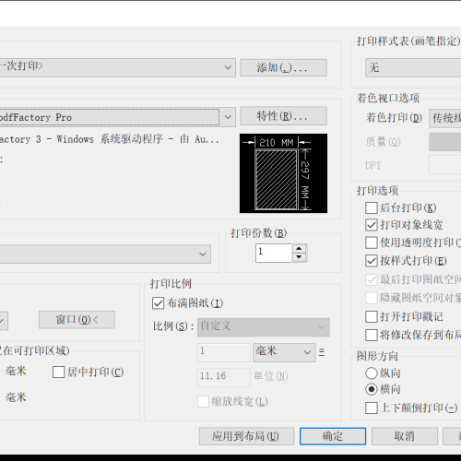
Task: Select 纵向 orientation radio button
Action: point(372,373)
